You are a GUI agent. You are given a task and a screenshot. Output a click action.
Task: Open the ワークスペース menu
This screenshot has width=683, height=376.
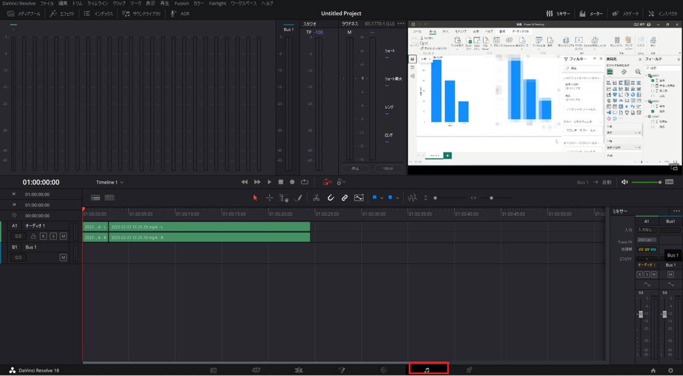tap(244, 3)
